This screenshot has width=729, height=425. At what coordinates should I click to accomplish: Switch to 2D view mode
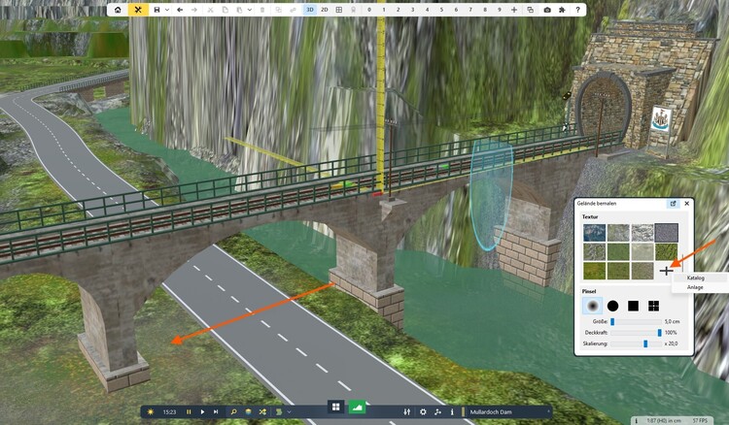click(x=324, y=9)
